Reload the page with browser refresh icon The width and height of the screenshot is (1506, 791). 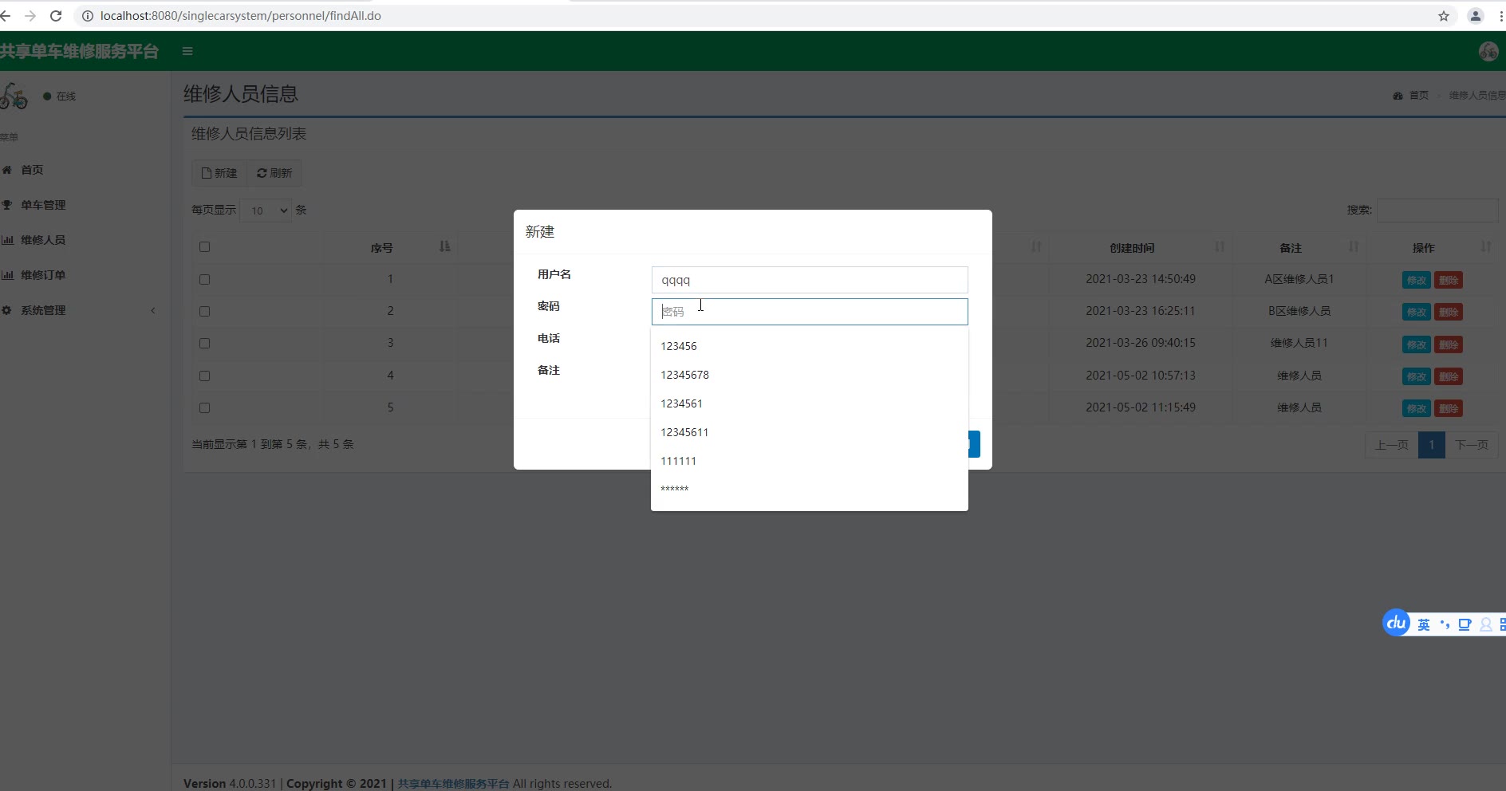point(56,16)
